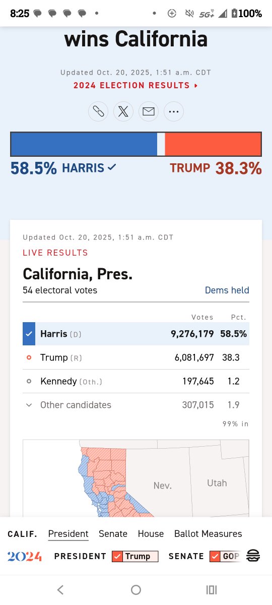Tap Android home circle button
The height and width of the screenshot is (605, 272).
[x=136, y=589]
